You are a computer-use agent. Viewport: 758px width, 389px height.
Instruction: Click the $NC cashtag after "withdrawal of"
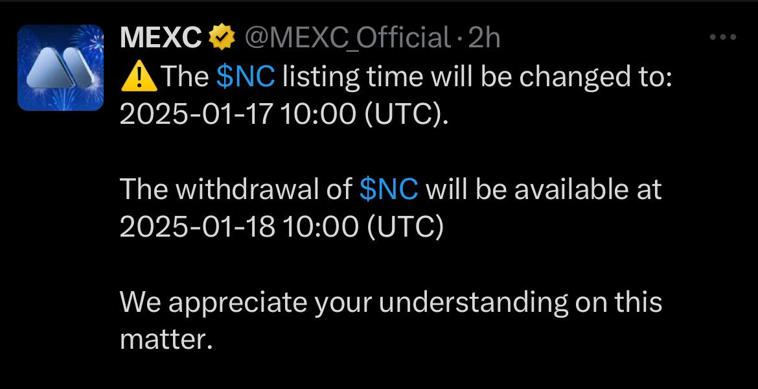[x=389, y=189]
